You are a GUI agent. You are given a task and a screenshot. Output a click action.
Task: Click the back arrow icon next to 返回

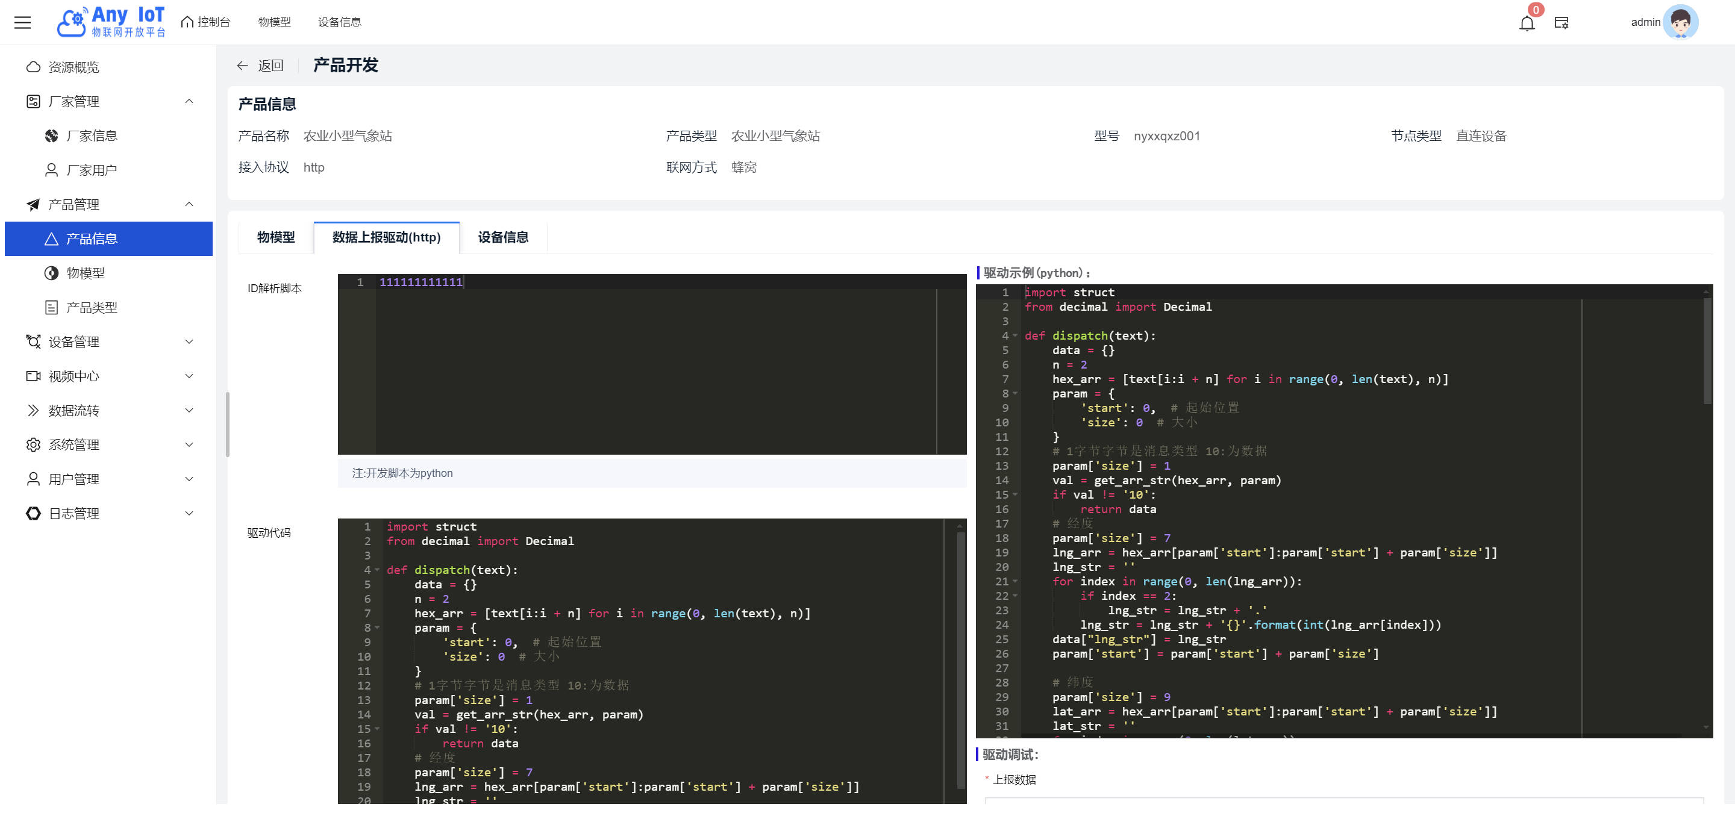point(242,65)
